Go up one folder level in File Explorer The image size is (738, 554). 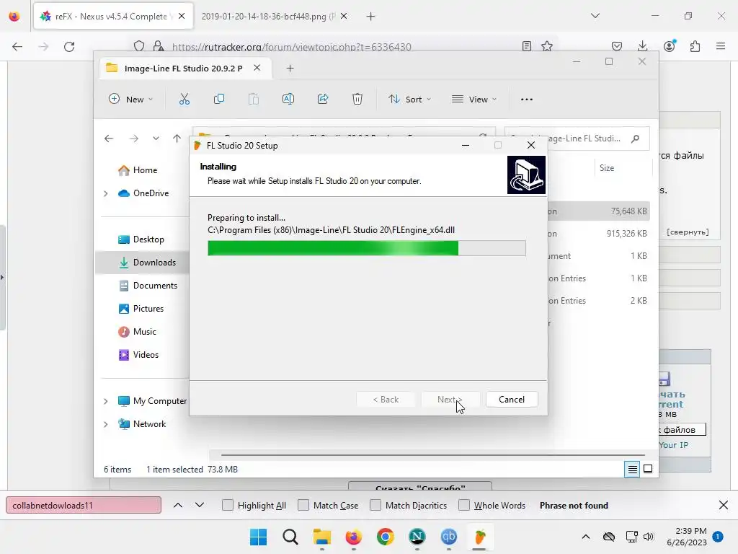tap(177, 138)
